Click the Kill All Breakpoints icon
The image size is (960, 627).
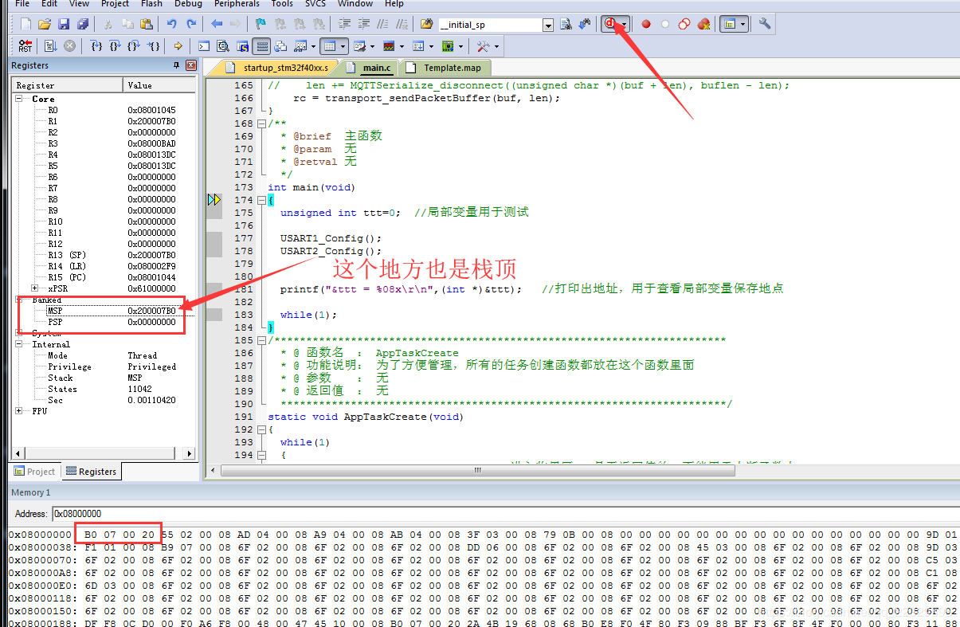(x=703, y=25)
